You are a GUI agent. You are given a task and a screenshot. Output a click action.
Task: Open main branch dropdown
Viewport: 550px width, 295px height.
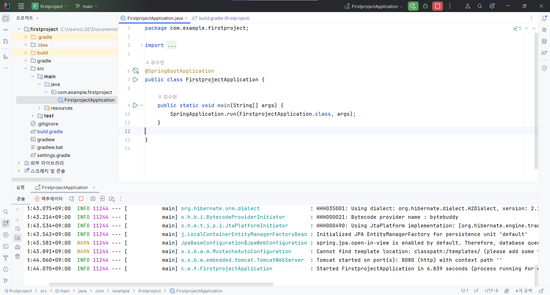[87, 6]
